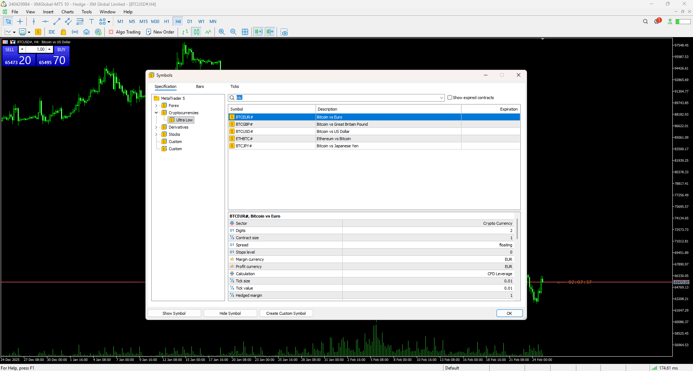Click the Zoom In magnifier icon
The height and width of the screenshot is (371, 693).
tap(222, 32)
